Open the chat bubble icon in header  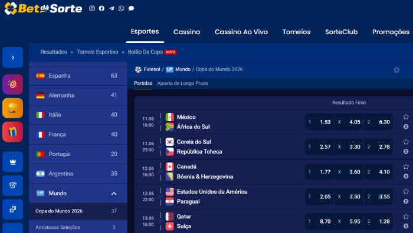pos(131,8)
